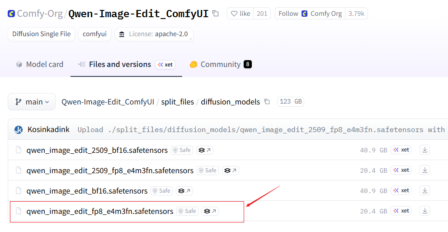Viewport: 448px width, 232px height.
Task: Open tensor viewer icon for 2509_fp8_e4m3fn file
Action: (230, 170)
